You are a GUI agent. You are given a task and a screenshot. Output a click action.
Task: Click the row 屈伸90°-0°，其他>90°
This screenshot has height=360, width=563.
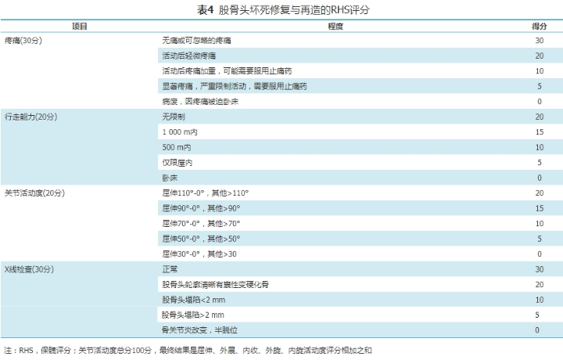[x=360, y=208]
